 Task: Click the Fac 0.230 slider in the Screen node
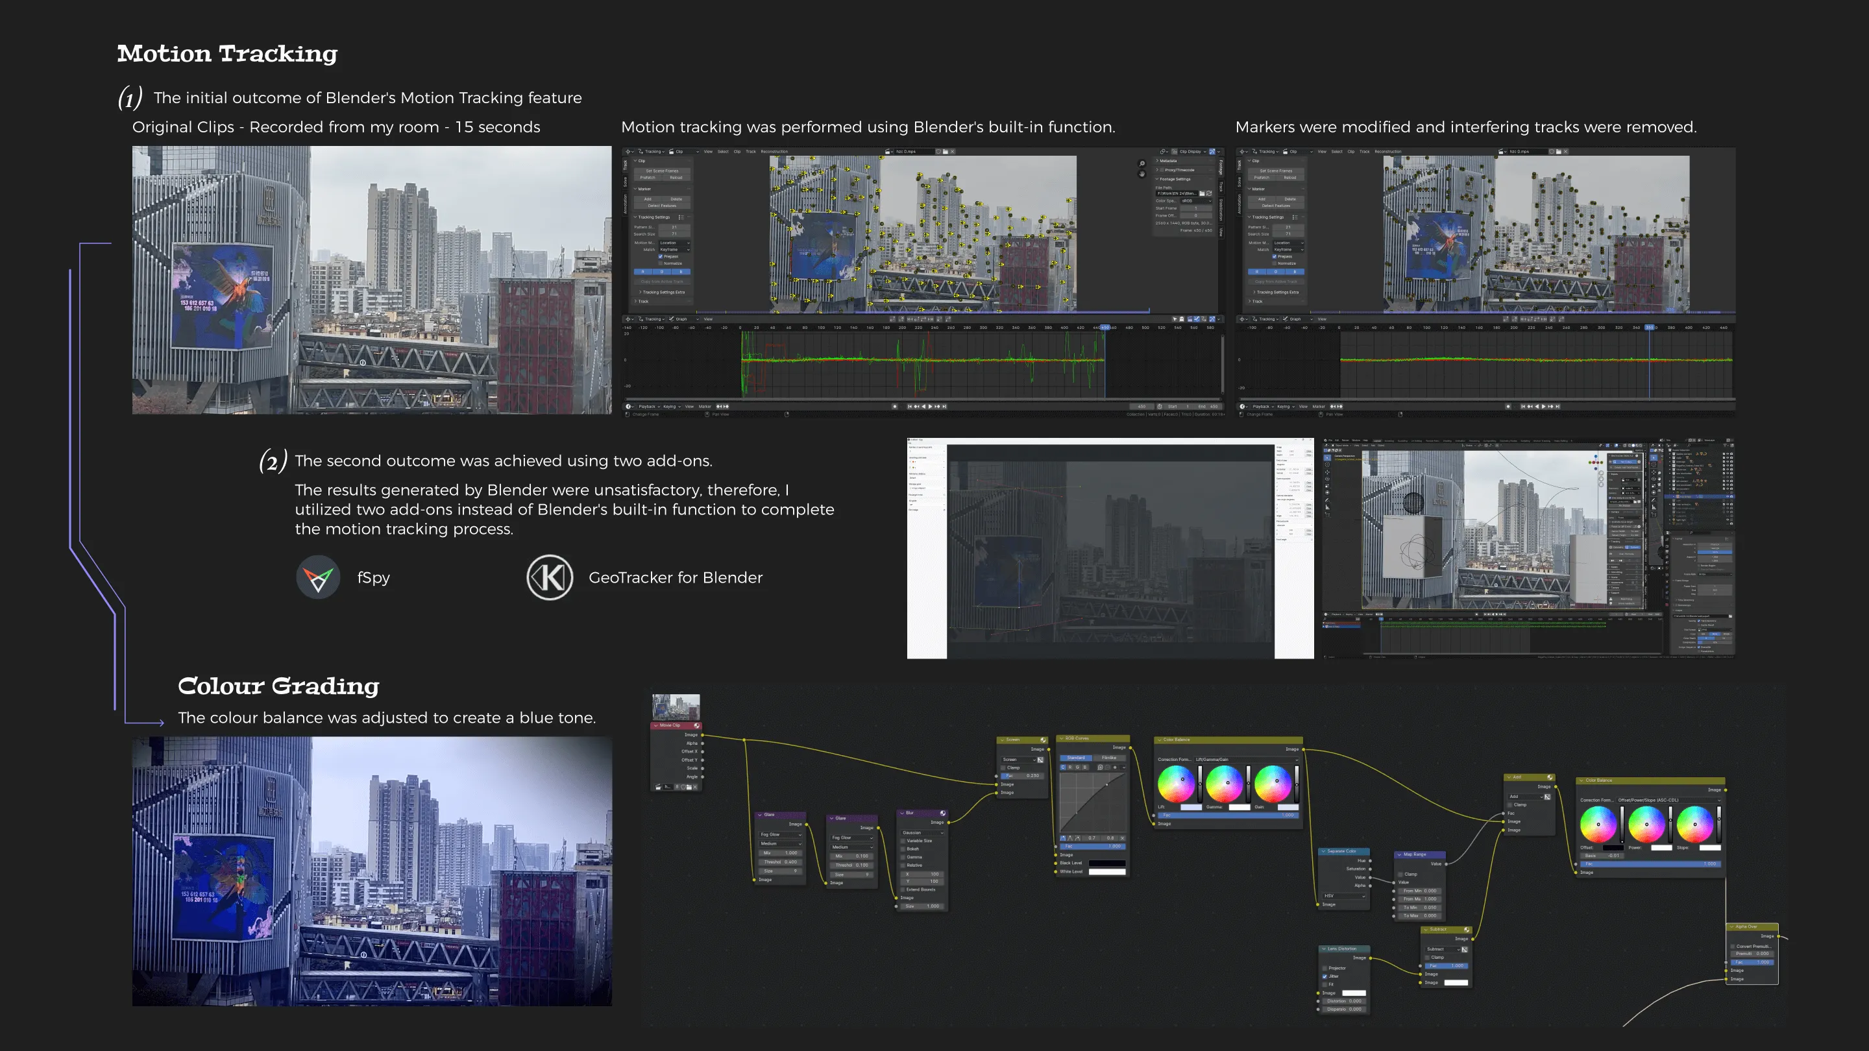pyautogui.click(x=1022, y=775)
